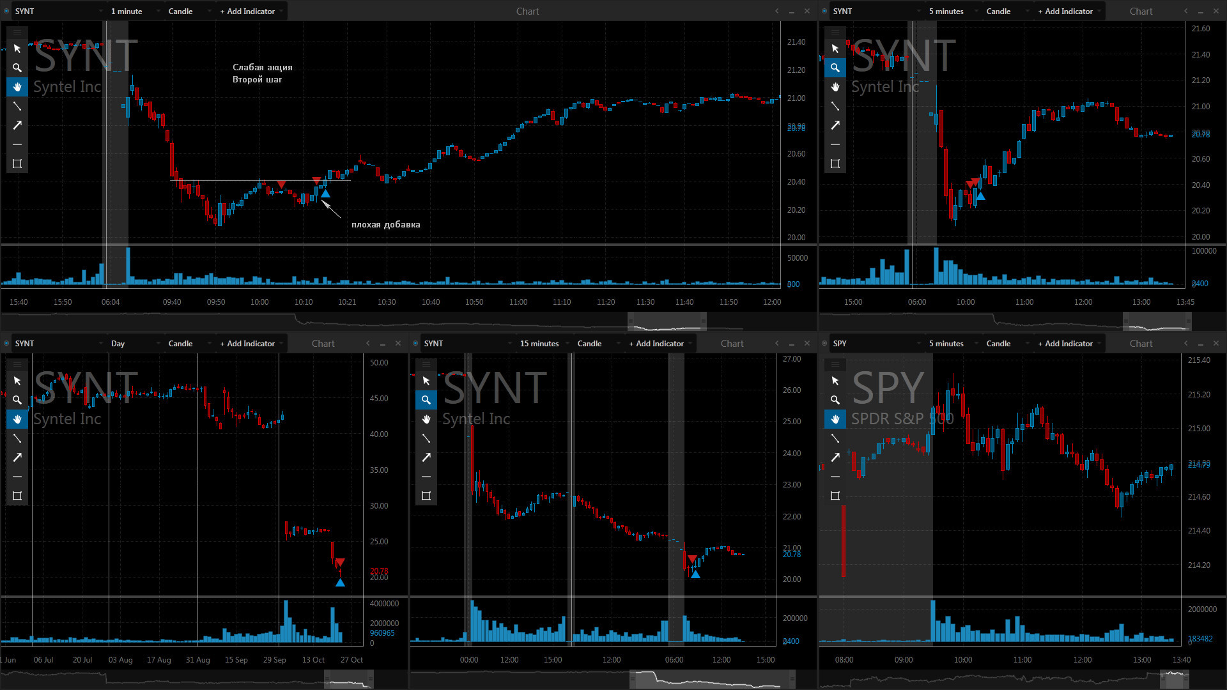The image size is (1227, 690).
Task: Toggle link indicator of SYNT 5 minutes chart
Action: [x=824, y=11]
